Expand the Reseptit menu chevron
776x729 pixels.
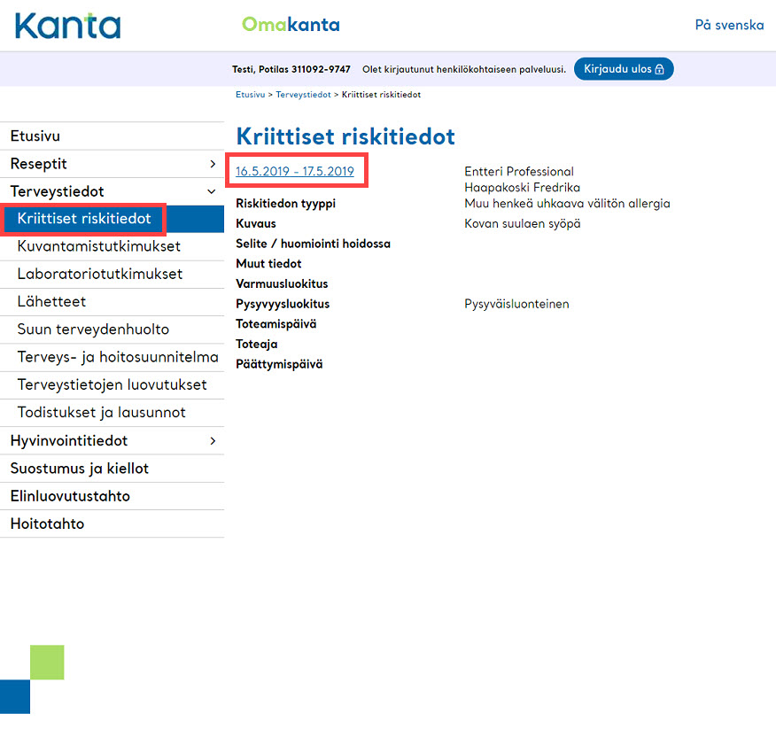pos(213,164)
